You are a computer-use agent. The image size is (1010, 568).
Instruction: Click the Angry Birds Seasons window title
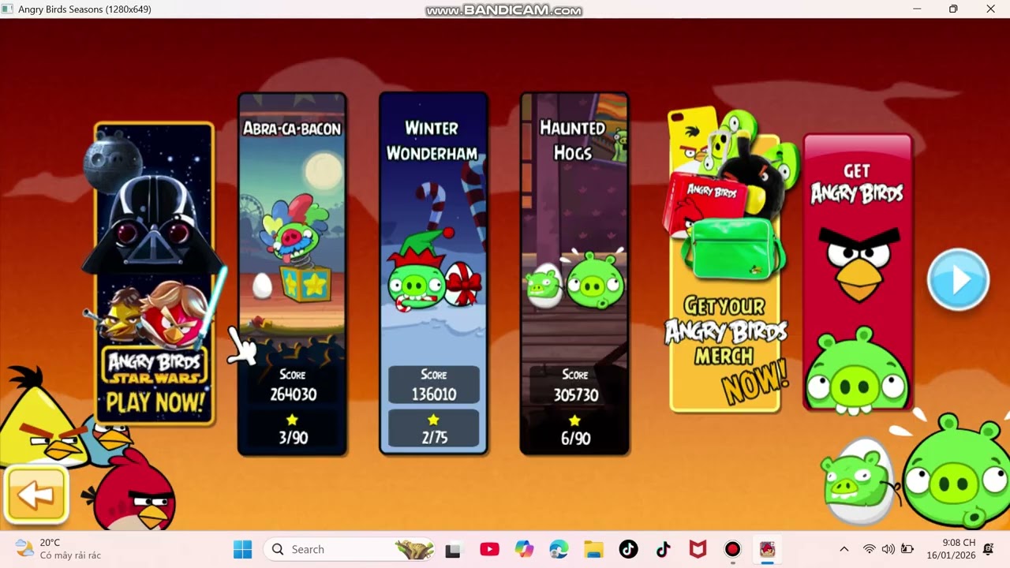click(x=84, y=9)
